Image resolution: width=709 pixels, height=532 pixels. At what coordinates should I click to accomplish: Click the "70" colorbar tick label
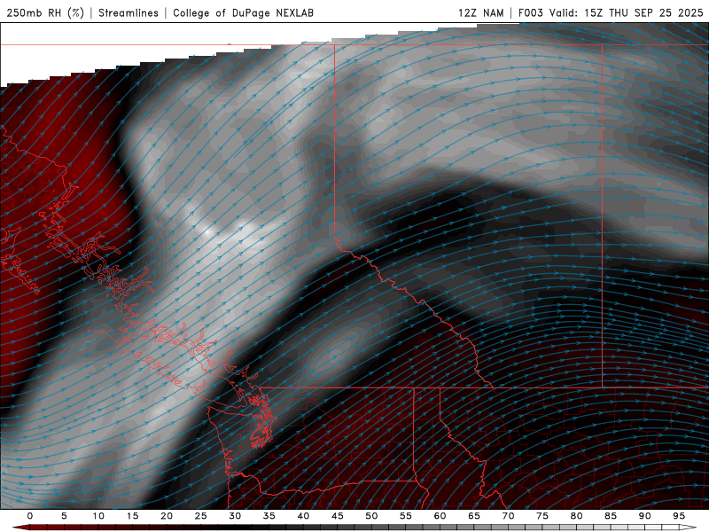point(508,516)
